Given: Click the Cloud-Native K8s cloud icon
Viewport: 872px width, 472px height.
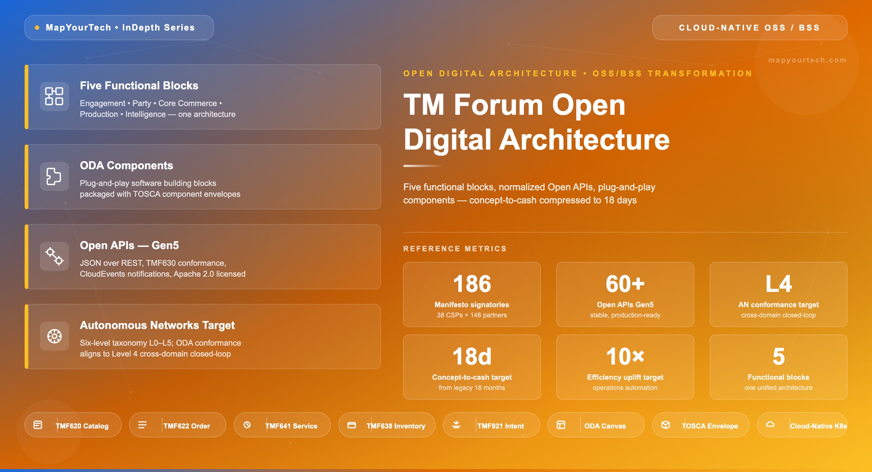Looking at the screenshot, I should click(x=770, y=424).
